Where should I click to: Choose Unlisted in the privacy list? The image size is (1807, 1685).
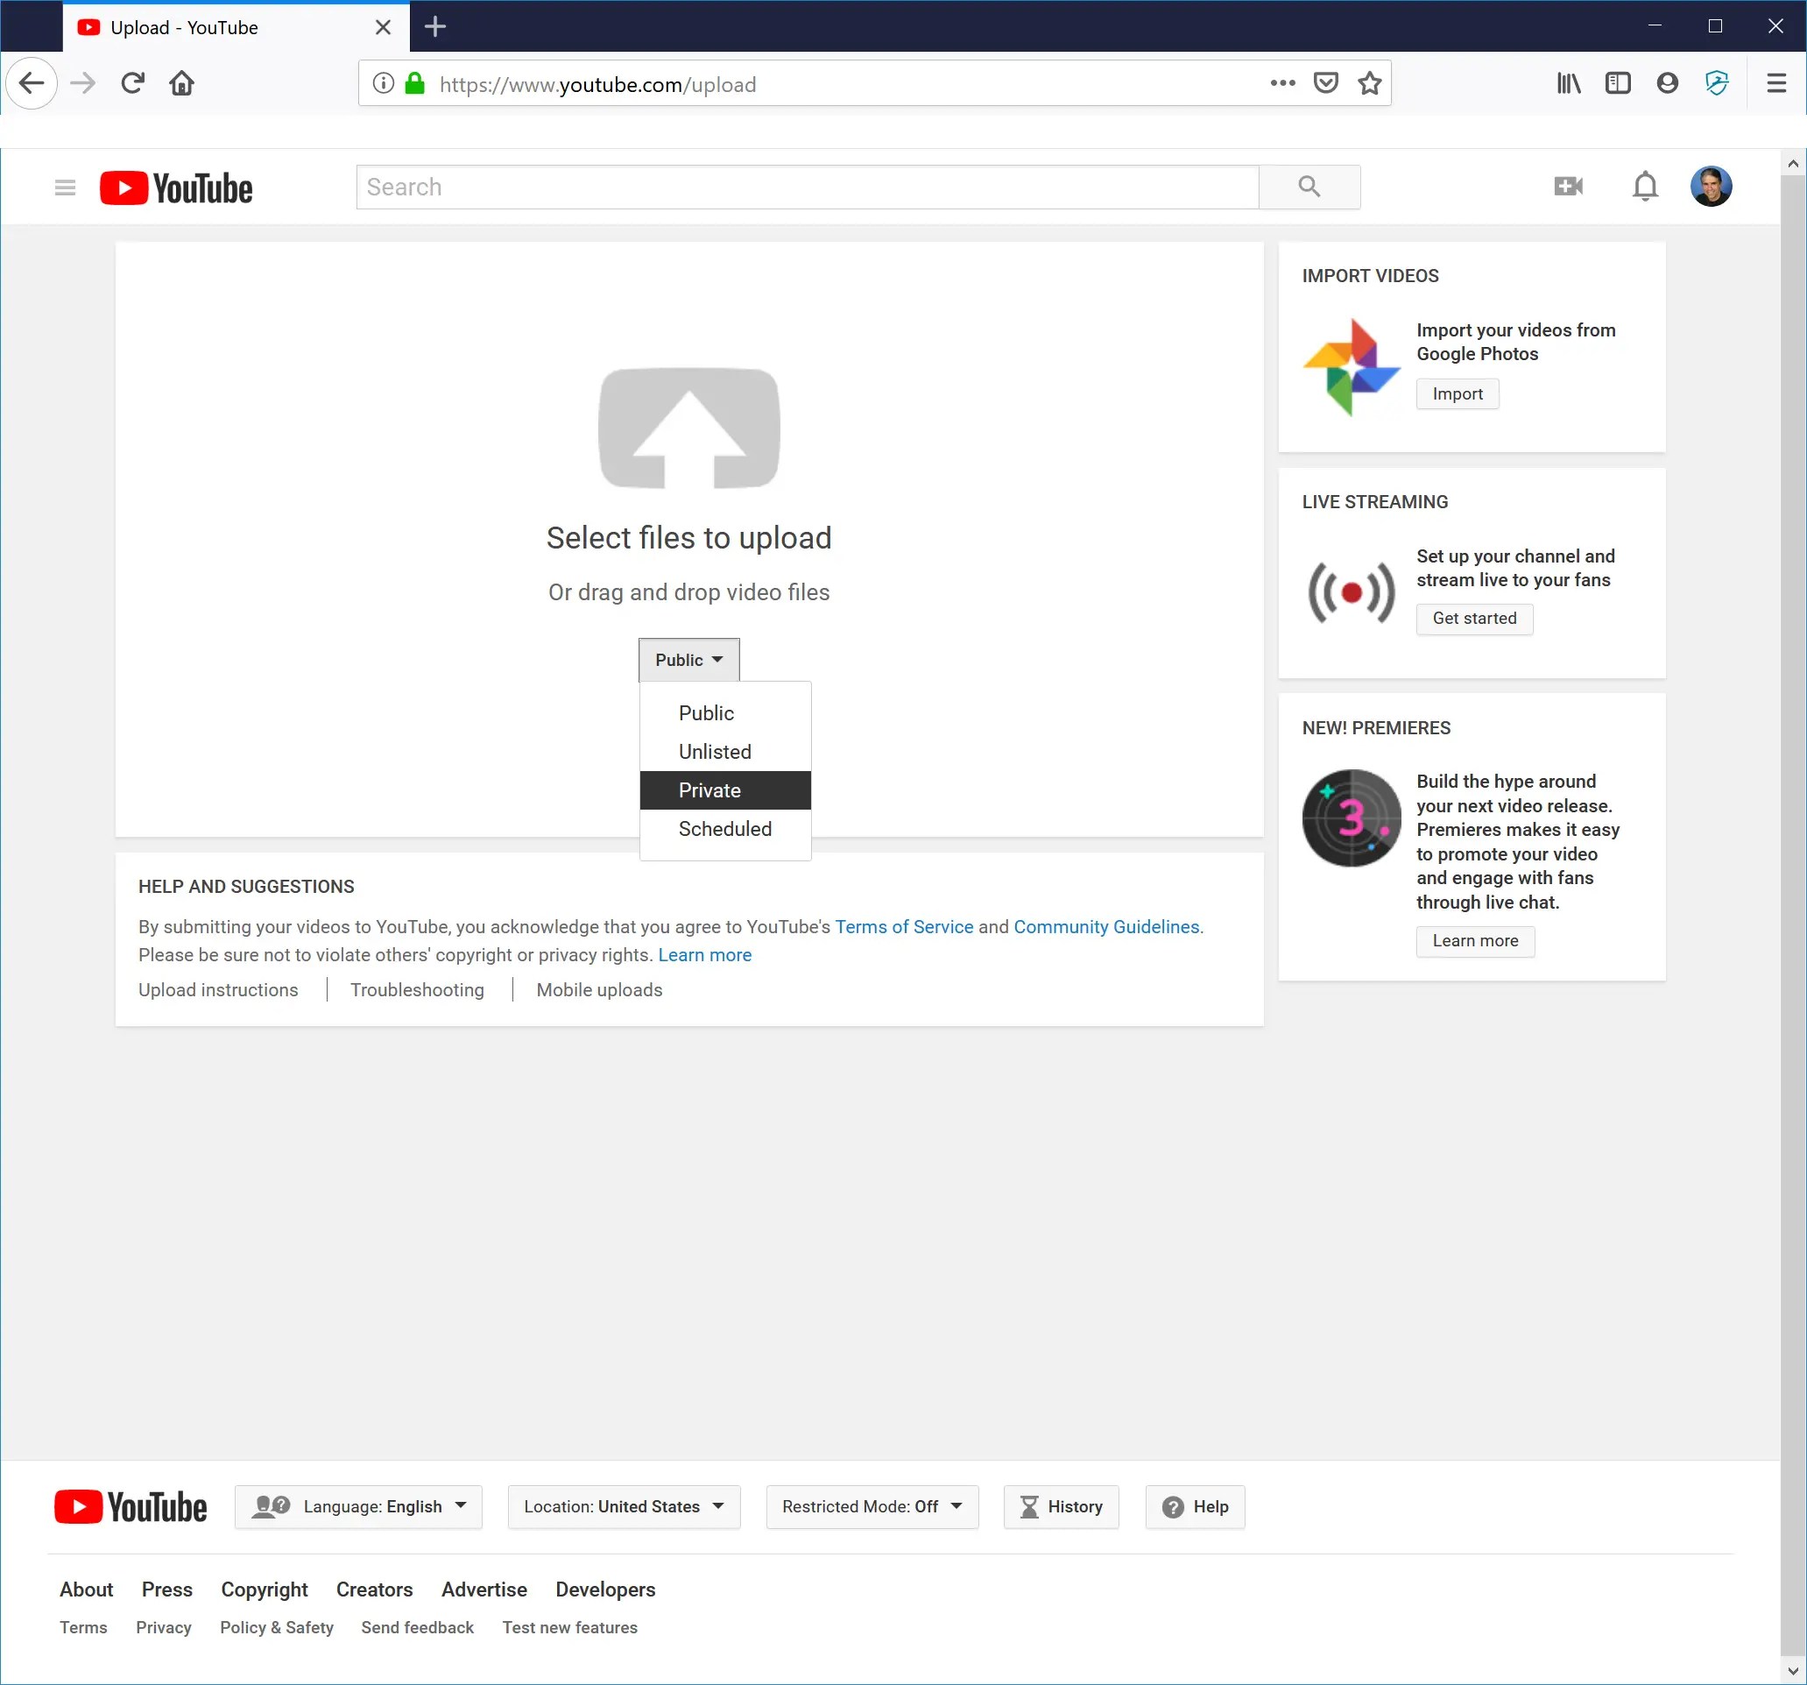click(725, 752)
